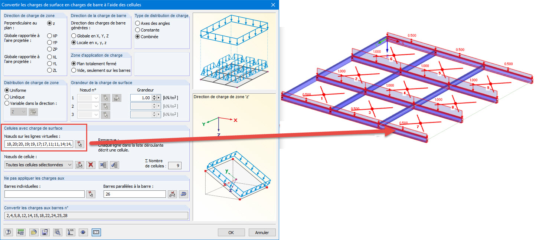Click node picker icon for Nœud row 3
The height and width of the screenshot is (240, 549).
pos(106,115)
